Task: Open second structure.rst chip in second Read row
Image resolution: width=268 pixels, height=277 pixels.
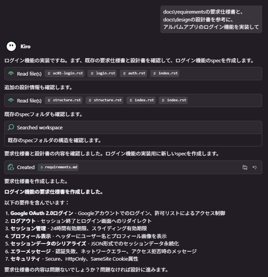Action: pyautogui.click(x=104, y=100)
